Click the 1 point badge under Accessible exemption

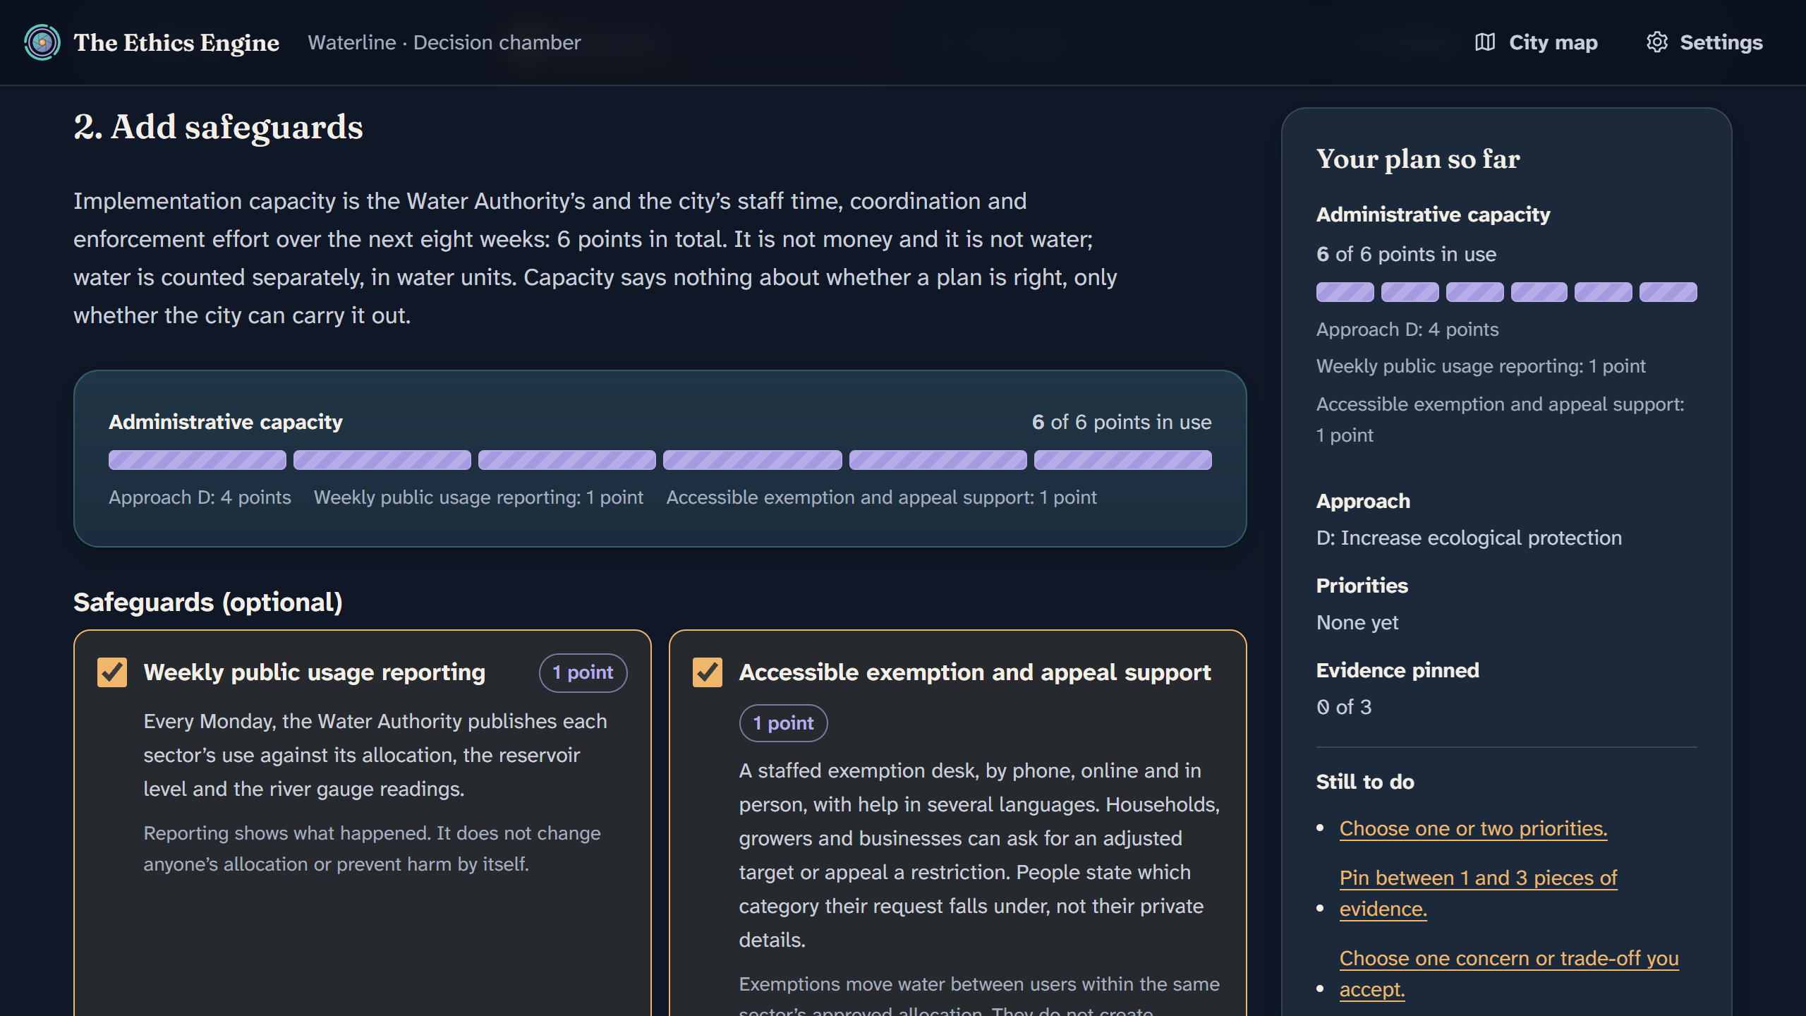click(783, 723)
